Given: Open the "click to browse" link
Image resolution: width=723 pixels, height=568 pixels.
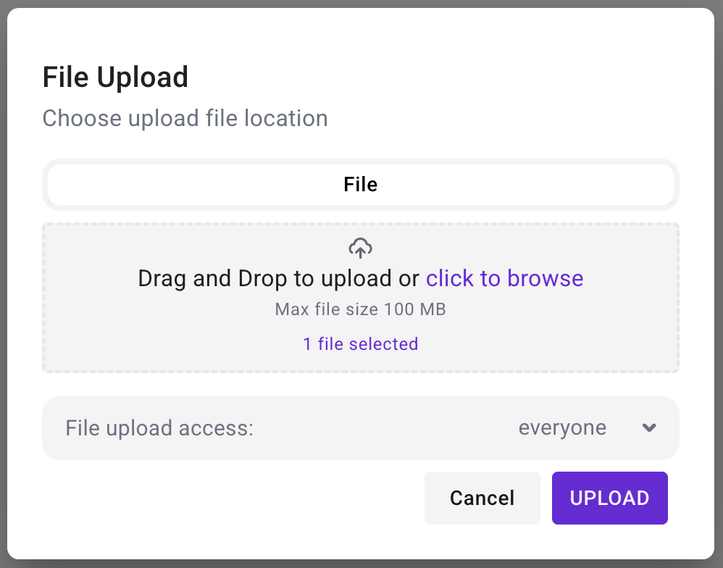Looking at the screenshot, I should [x=504, y=278].
